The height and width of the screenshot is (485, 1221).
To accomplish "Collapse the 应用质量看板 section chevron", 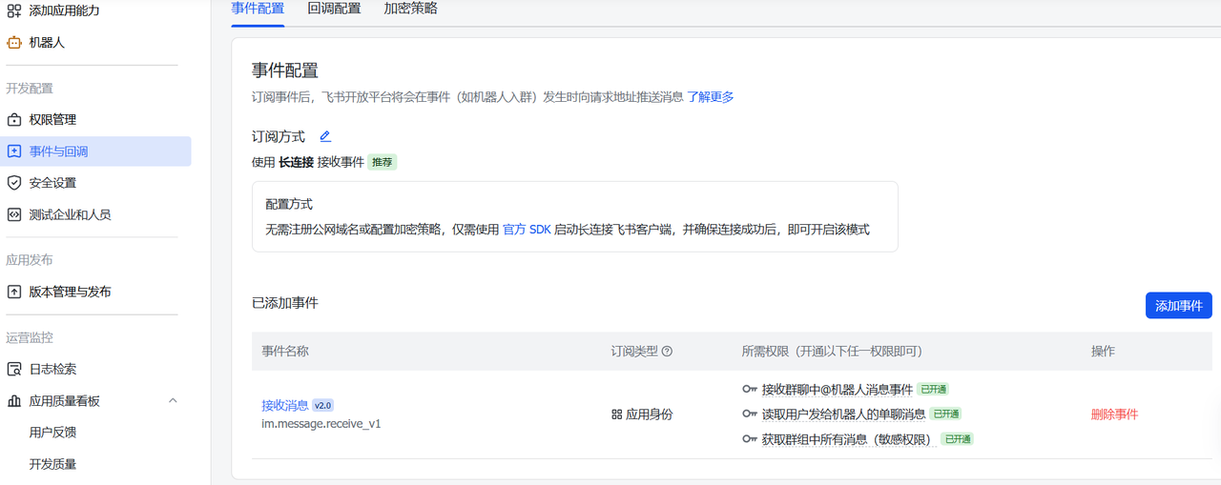I will tap(173, 401).
